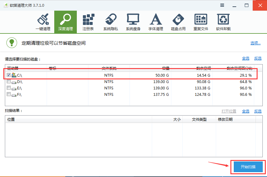Open the 字体清理 (Font Cleanup) tool
Screen dimensions: 267x177
[156, 22]
